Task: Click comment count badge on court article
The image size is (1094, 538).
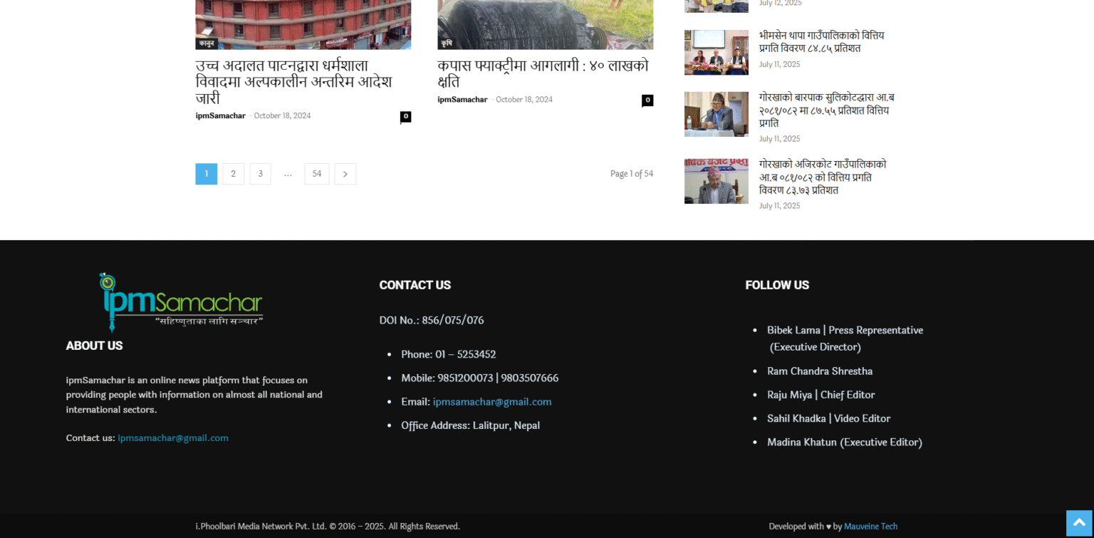Action: pos(405,116)
